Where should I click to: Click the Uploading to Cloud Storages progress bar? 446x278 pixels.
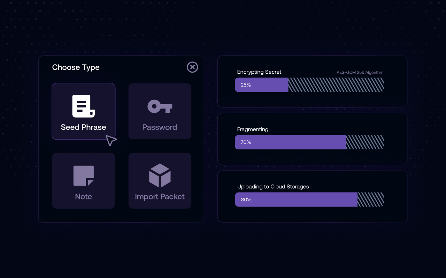(309, 199)
